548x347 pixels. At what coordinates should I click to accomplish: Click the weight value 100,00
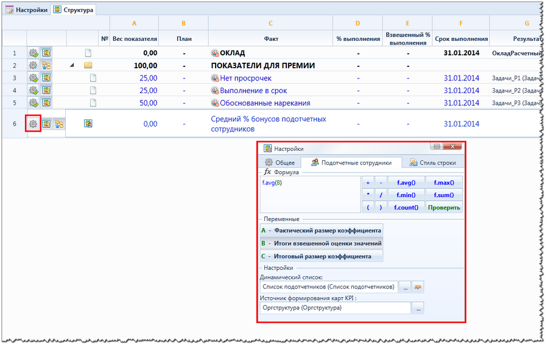pyautogui.click(x=146, y=65)
